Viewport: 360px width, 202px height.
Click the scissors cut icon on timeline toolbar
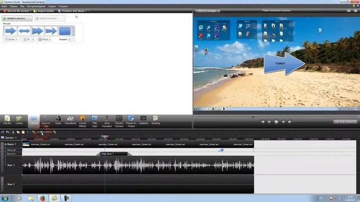pos(13,132)
